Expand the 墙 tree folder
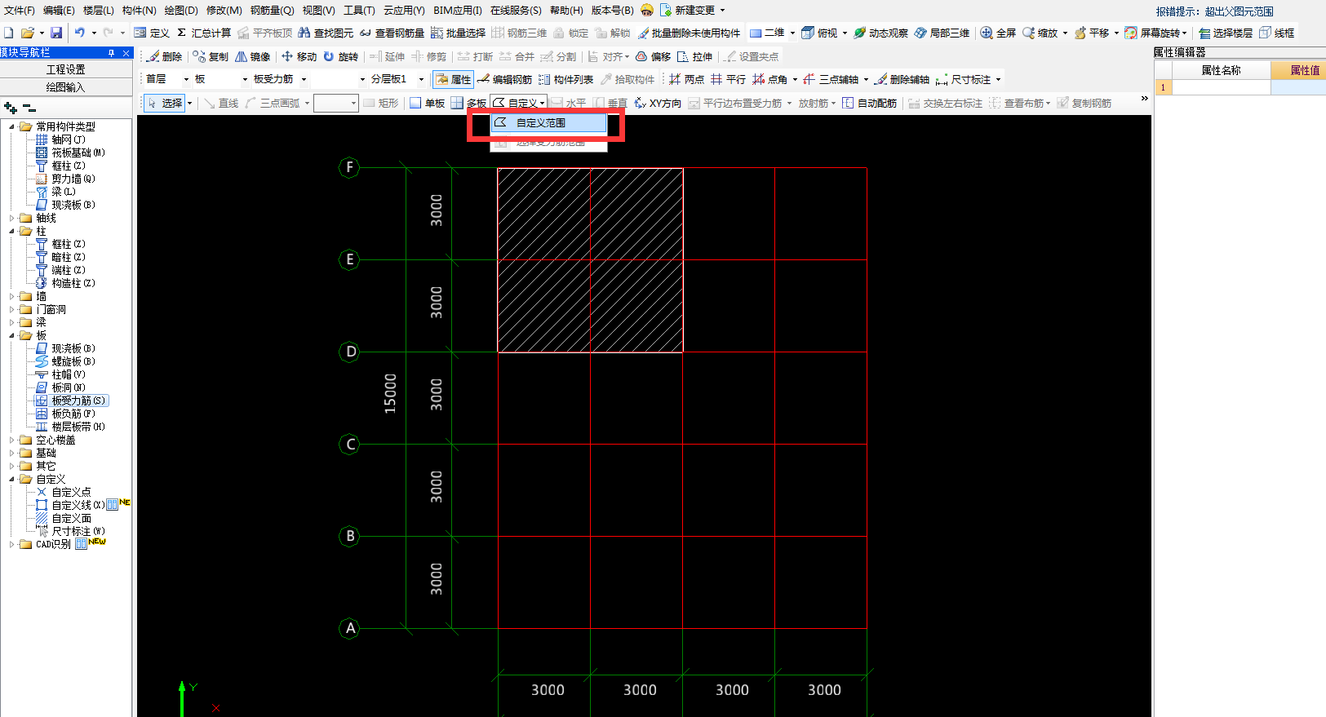This screenshot has height=717, width=1326. coord(12,296)
